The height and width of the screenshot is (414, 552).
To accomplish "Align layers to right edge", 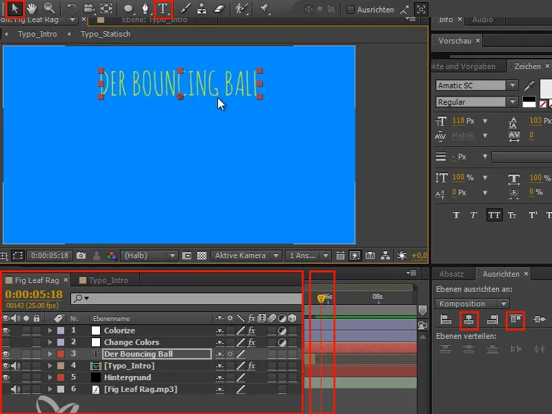I will [x=492, y=319].
